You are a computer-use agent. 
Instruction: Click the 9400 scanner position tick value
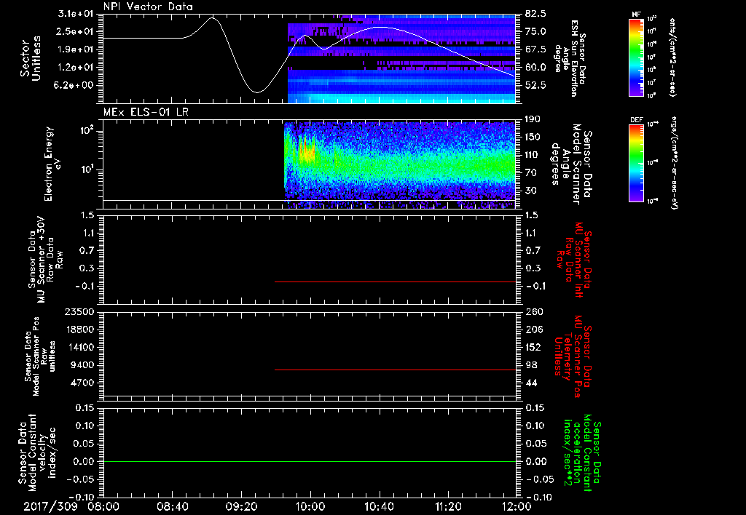82,365
